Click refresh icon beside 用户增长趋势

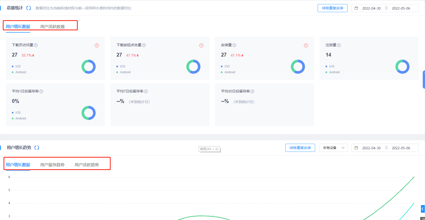pos(37,148)
